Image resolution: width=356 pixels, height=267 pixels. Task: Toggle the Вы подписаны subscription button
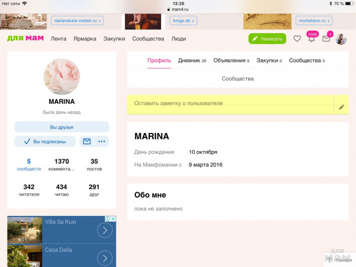pyautogui.click(x=45, y=142)
